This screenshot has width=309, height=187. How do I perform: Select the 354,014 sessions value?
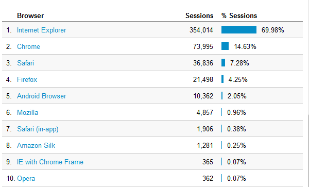(201, 30)
